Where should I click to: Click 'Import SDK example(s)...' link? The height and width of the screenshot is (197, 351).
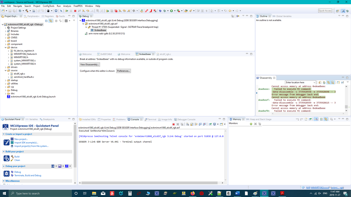26,143
